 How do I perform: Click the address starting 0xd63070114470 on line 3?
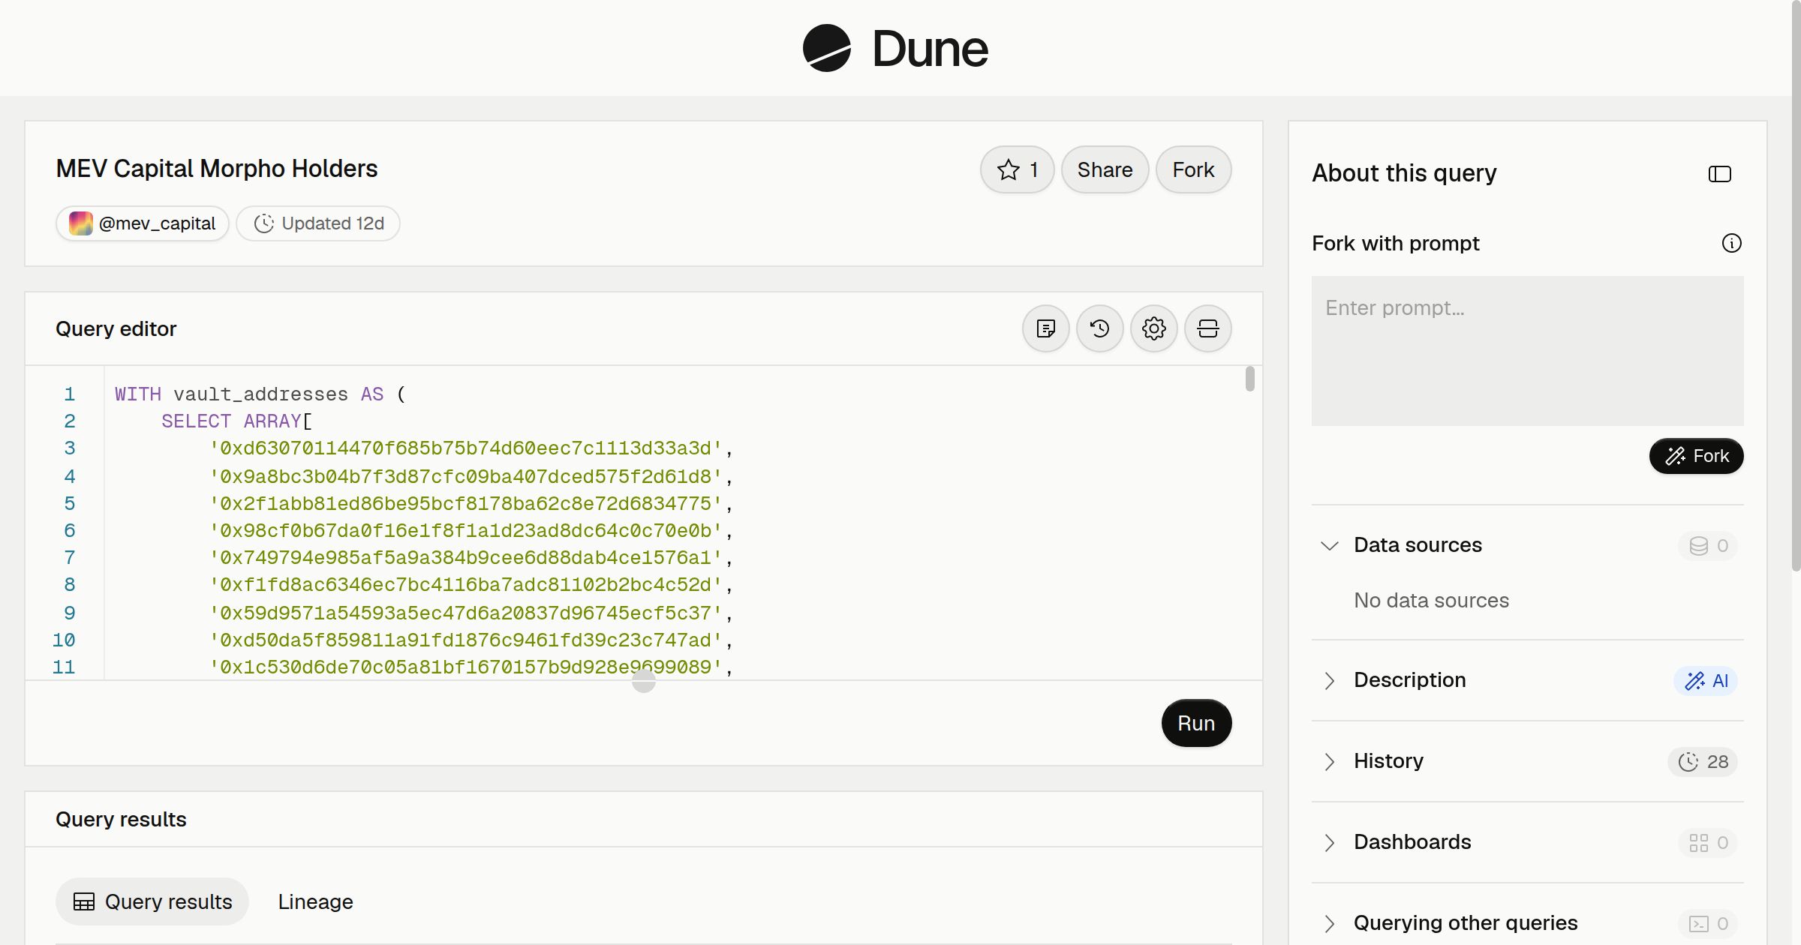click(x=465, y=448)
